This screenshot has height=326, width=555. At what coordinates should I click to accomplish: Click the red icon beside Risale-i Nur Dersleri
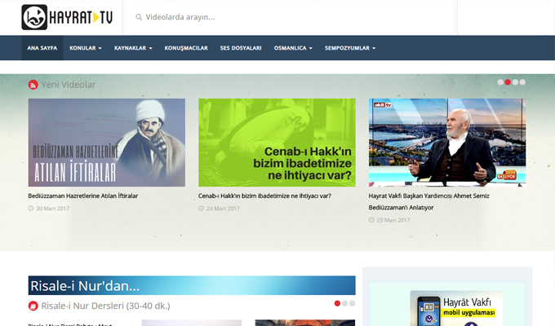tap(33, 306)
